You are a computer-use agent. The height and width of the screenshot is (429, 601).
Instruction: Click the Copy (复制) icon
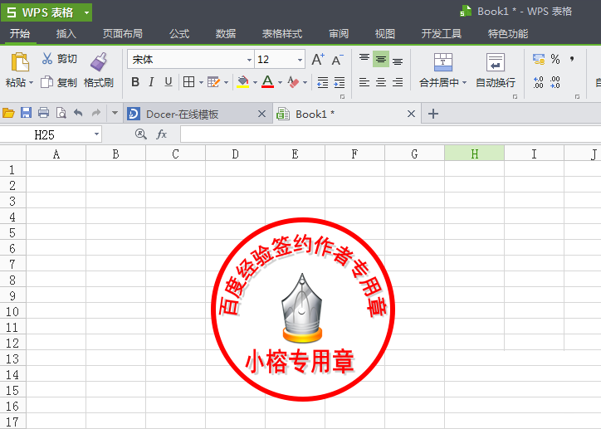[46, 82]
